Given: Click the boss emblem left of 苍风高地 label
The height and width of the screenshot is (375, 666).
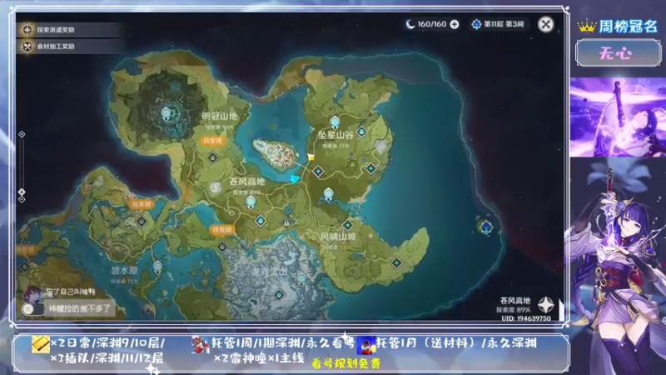Looking at the screenshot, I should (x=216, y=187).
